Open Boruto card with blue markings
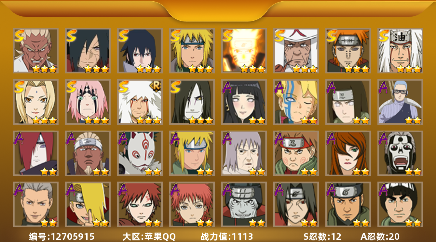436x242 pixels. [x=296, y=102]
